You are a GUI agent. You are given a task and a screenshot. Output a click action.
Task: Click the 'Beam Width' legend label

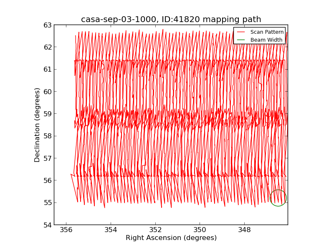[266, 40]
